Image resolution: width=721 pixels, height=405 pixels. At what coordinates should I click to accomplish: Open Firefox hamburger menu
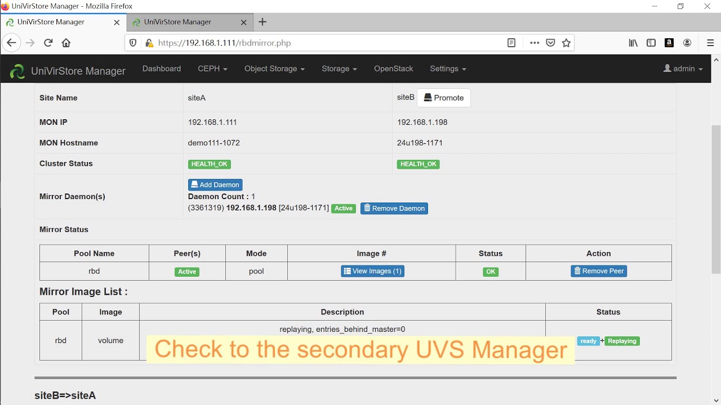point(710,43)
